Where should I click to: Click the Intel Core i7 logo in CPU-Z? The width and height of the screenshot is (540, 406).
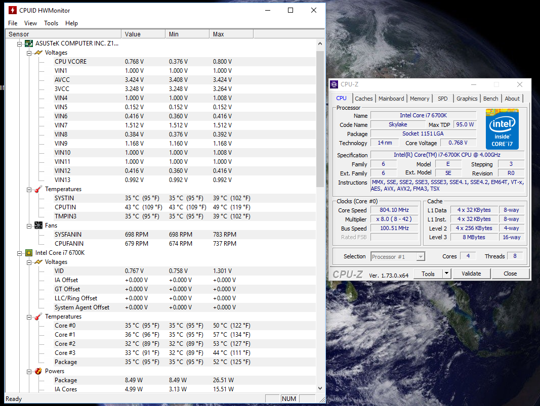click(x=502, y=129)
